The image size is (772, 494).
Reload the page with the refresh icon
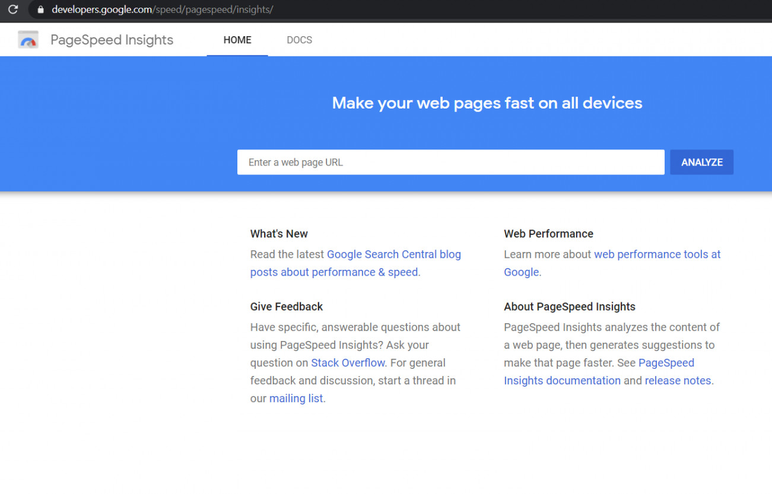pyautogui.click(x=12, y=9)
